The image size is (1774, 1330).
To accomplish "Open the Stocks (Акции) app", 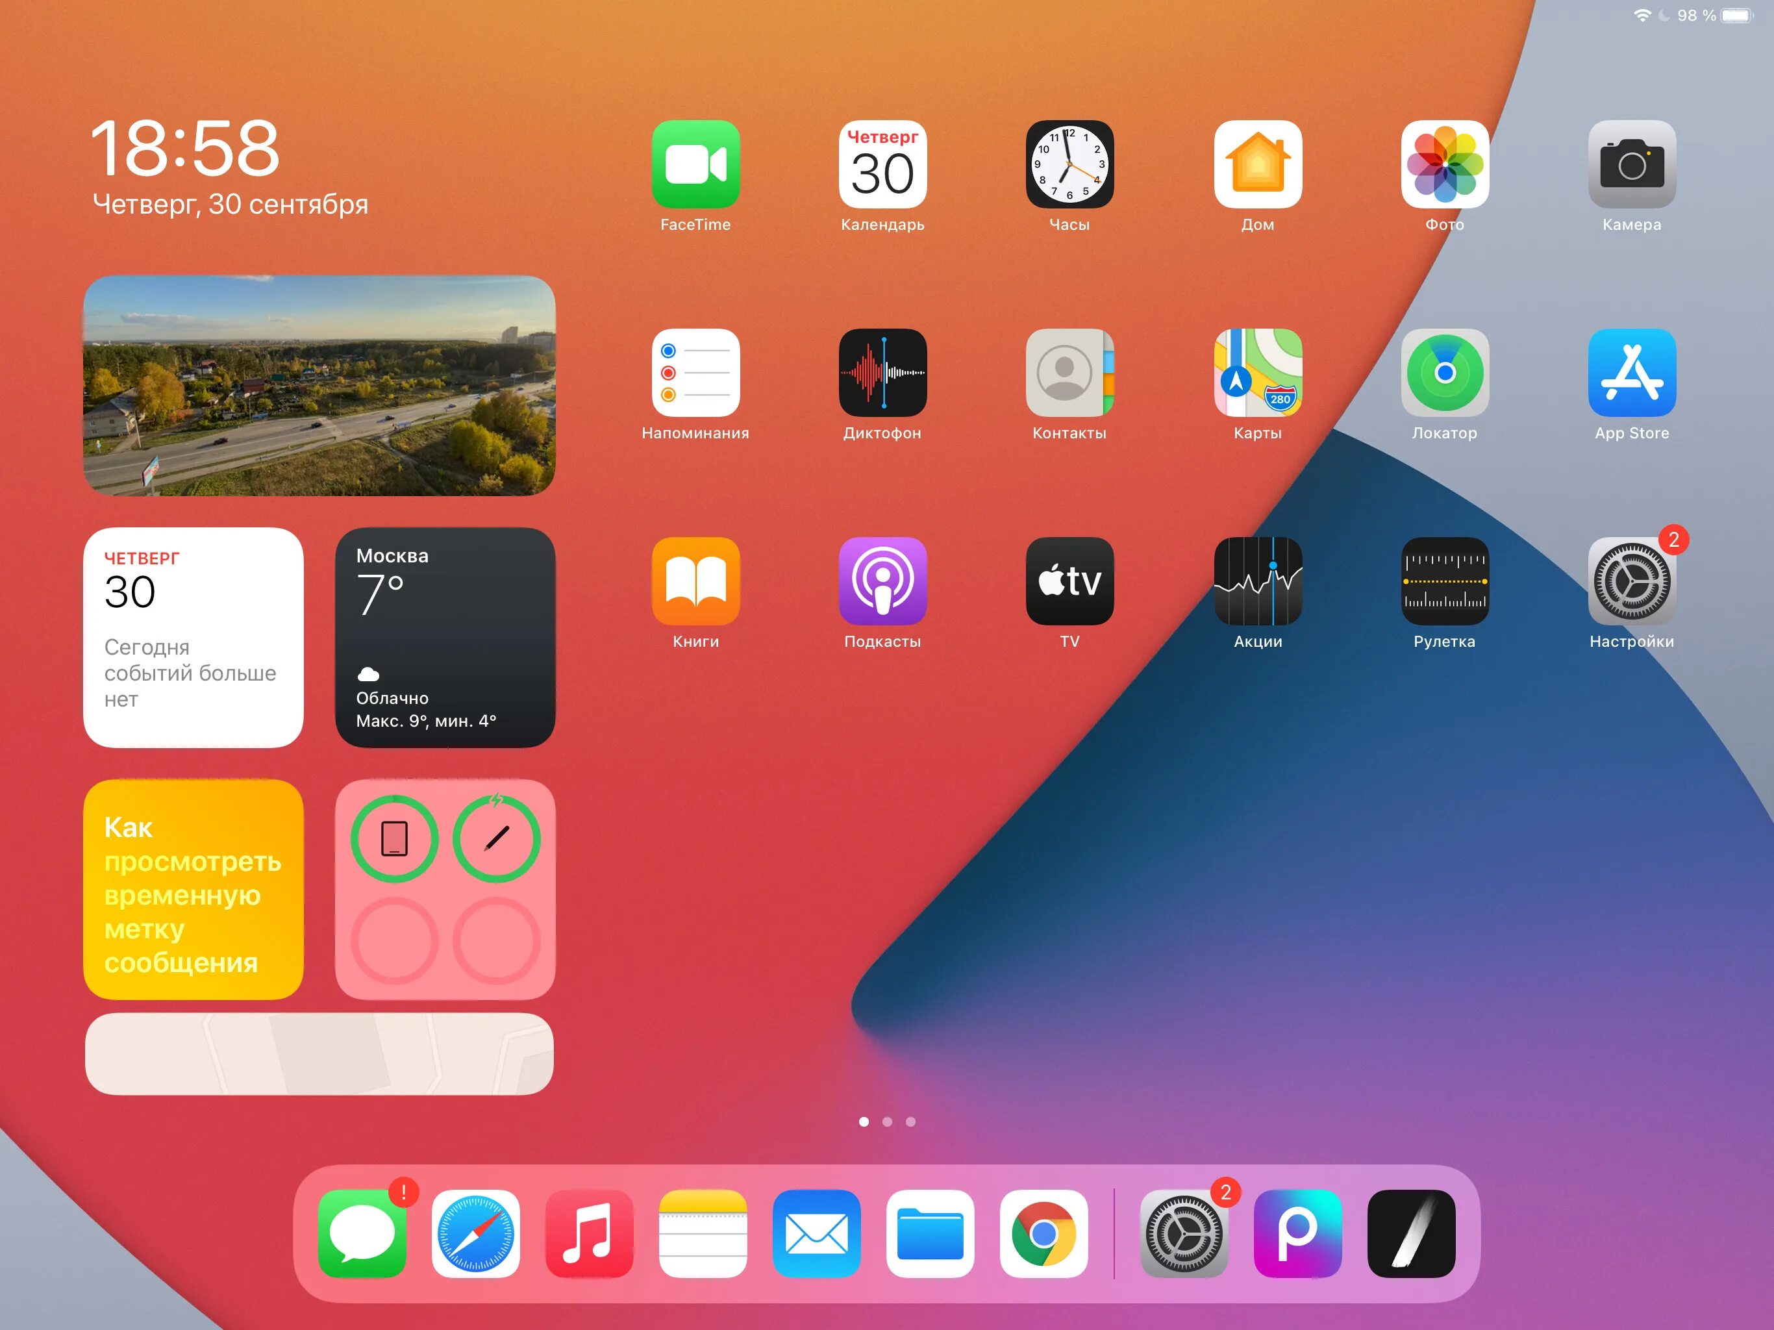I will coord(1258,581).
